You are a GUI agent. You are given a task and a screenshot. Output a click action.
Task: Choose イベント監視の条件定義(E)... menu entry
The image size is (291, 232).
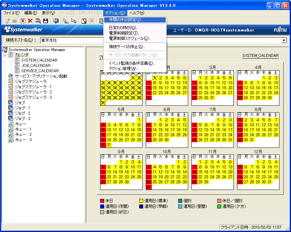[x=135, y=63]
